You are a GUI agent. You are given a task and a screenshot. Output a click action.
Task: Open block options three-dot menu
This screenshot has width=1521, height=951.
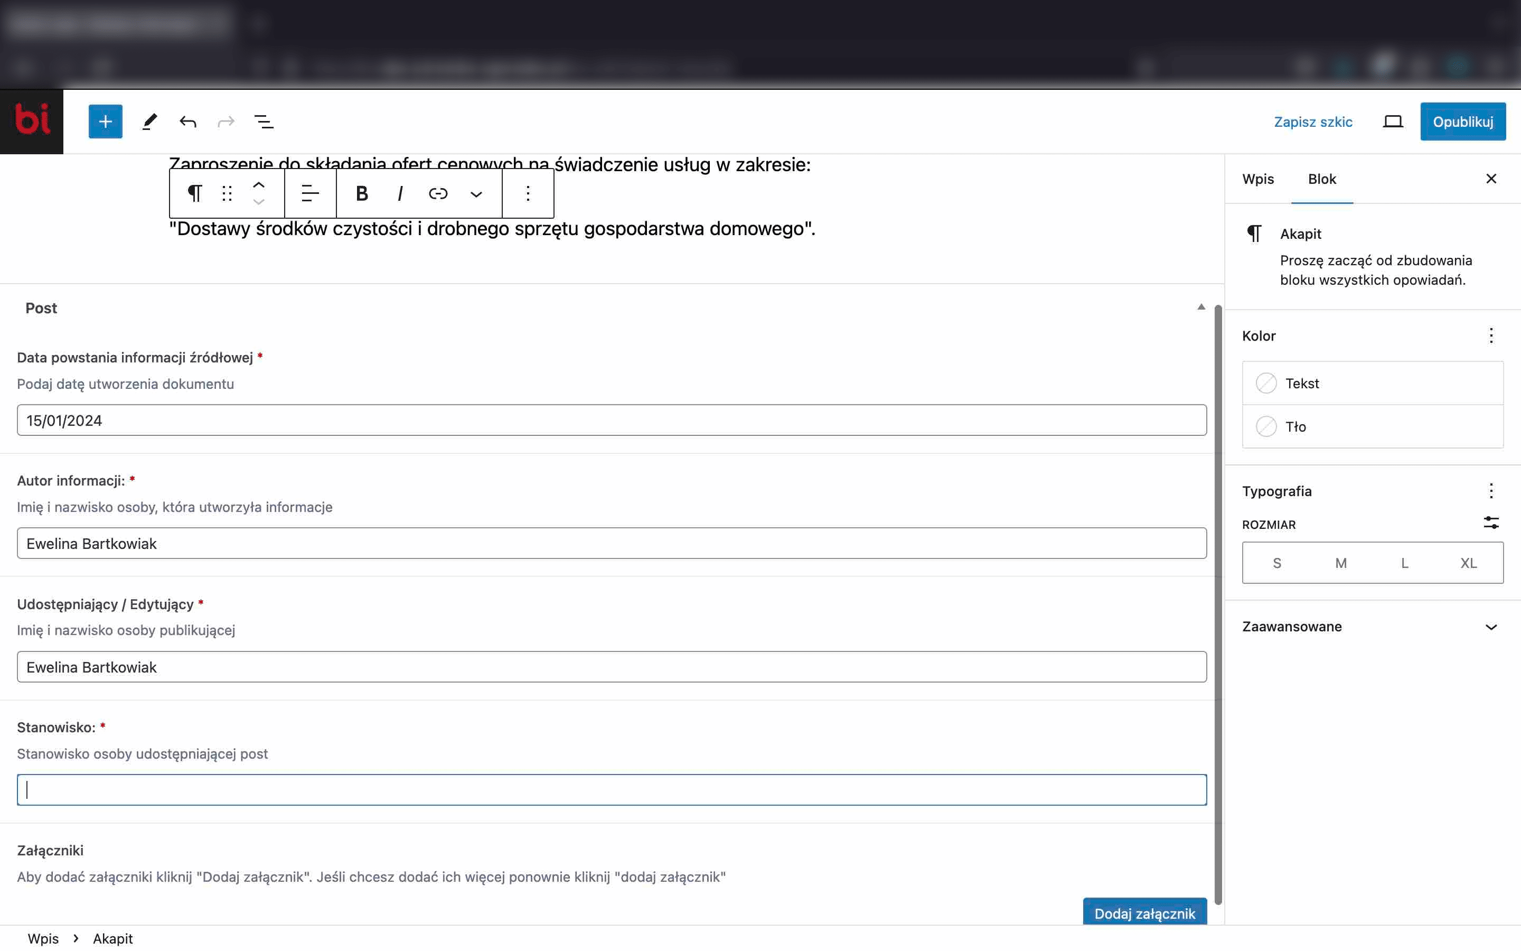(x=528, y=193)
